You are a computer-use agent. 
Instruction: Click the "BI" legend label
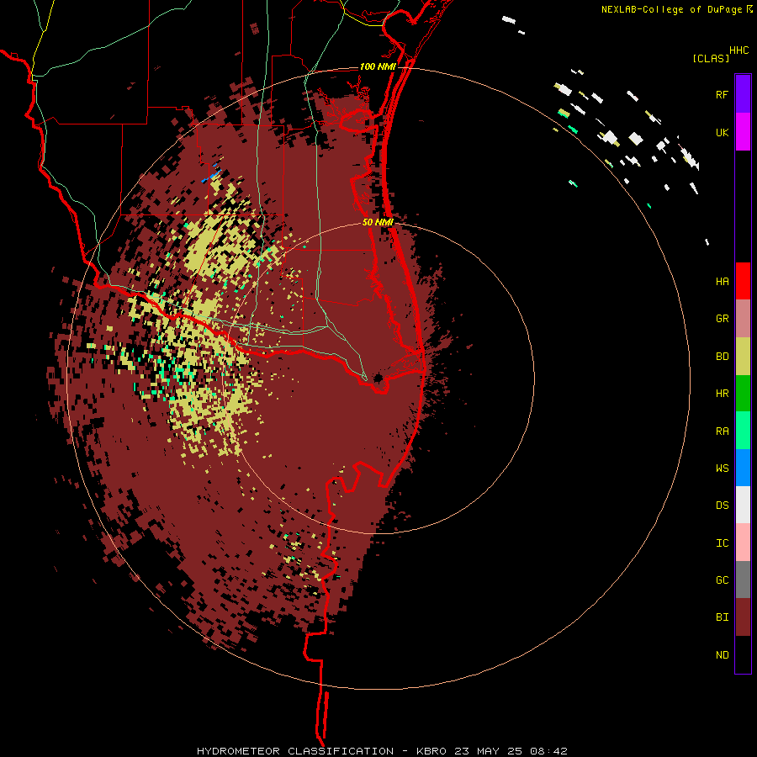pyautogui.click(x=722, y=617)
